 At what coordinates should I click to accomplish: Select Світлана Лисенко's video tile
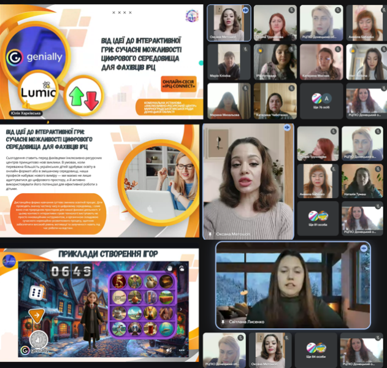pos(293,286)
